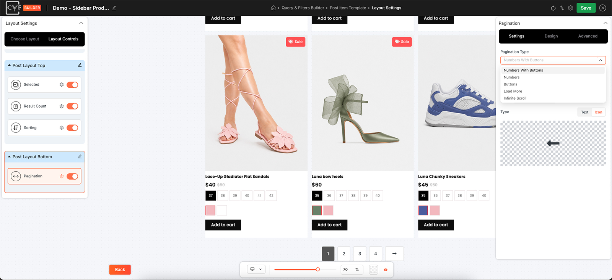Click the up-down arrows icon in top bar

pyautogui.click(x=562, y=8)
